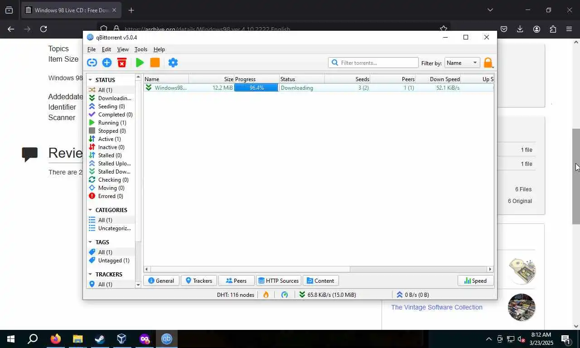Viewport: 580px width, 348px height.
Task: Collapse the TRACKERS section
Action: coord(90,274)
